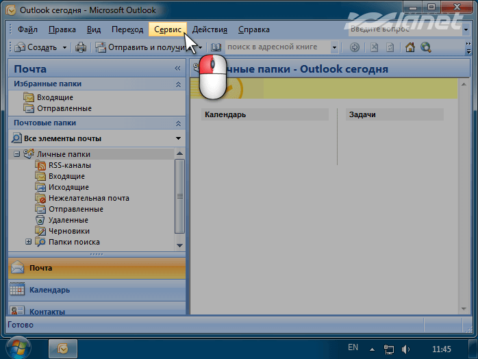Click the volume speaker tray icon
Screen dimensions: 478x359
(405, 349)
